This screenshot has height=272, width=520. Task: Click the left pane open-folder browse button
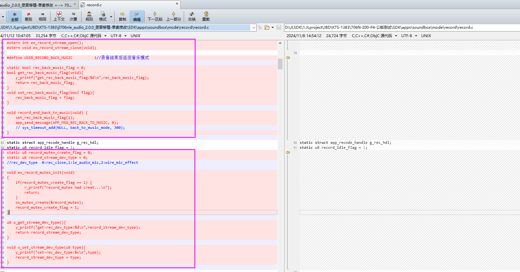pos(267,27)
